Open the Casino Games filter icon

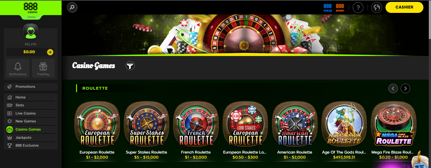(130, 65)
